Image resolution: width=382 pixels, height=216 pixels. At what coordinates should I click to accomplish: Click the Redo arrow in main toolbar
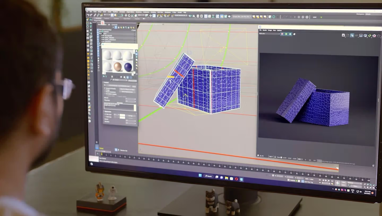click(x=91, y=15)
